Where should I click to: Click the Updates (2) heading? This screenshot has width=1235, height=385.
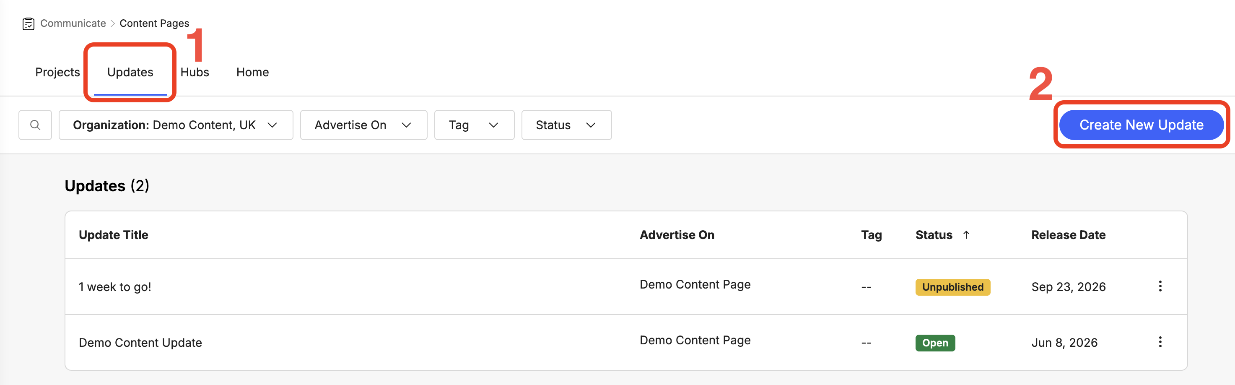(x=107, y=186)
